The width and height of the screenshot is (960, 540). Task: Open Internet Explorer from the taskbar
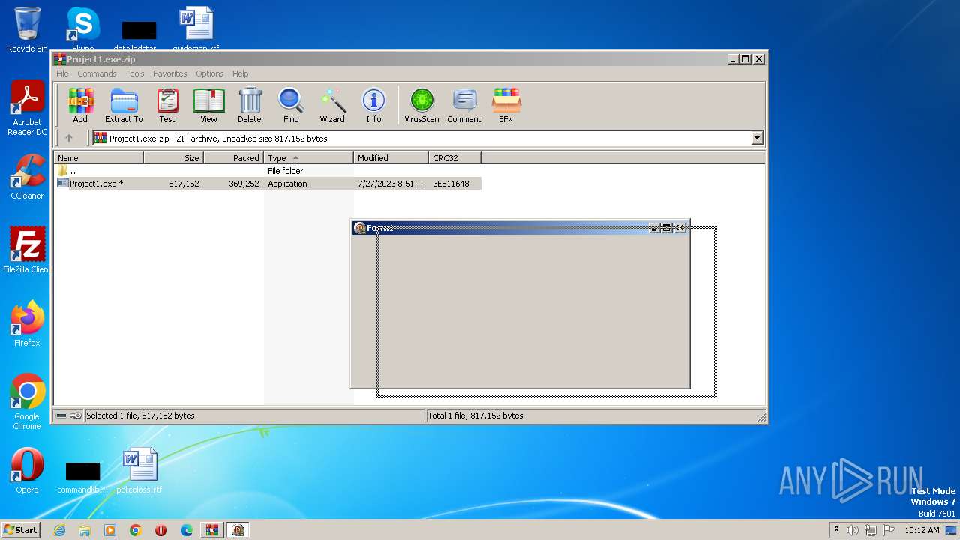click(x=59, y=530)
